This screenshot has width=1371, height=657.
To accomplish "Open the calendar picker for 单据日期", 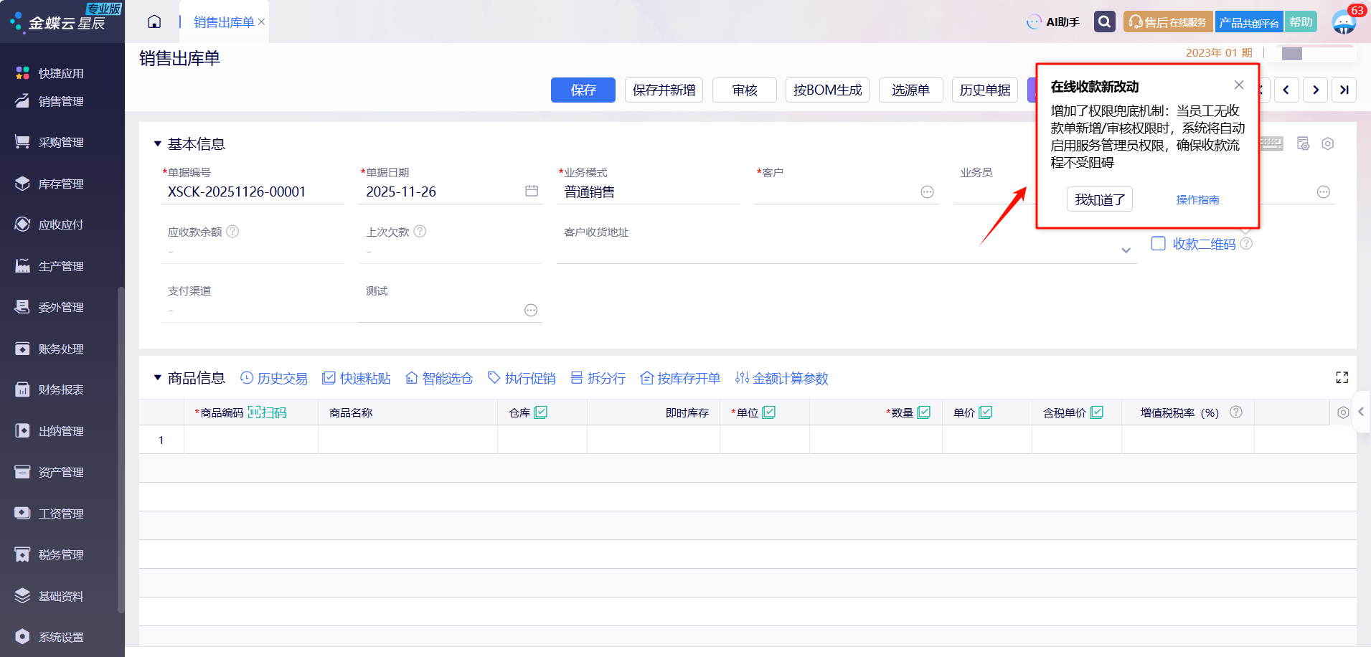I will (x=532, y=191).
